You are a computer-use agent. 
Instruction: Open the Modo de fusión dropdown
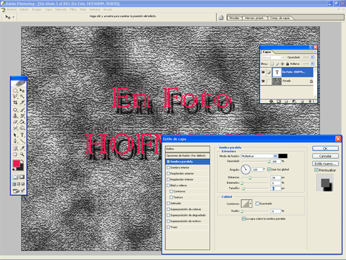point(259,156)
